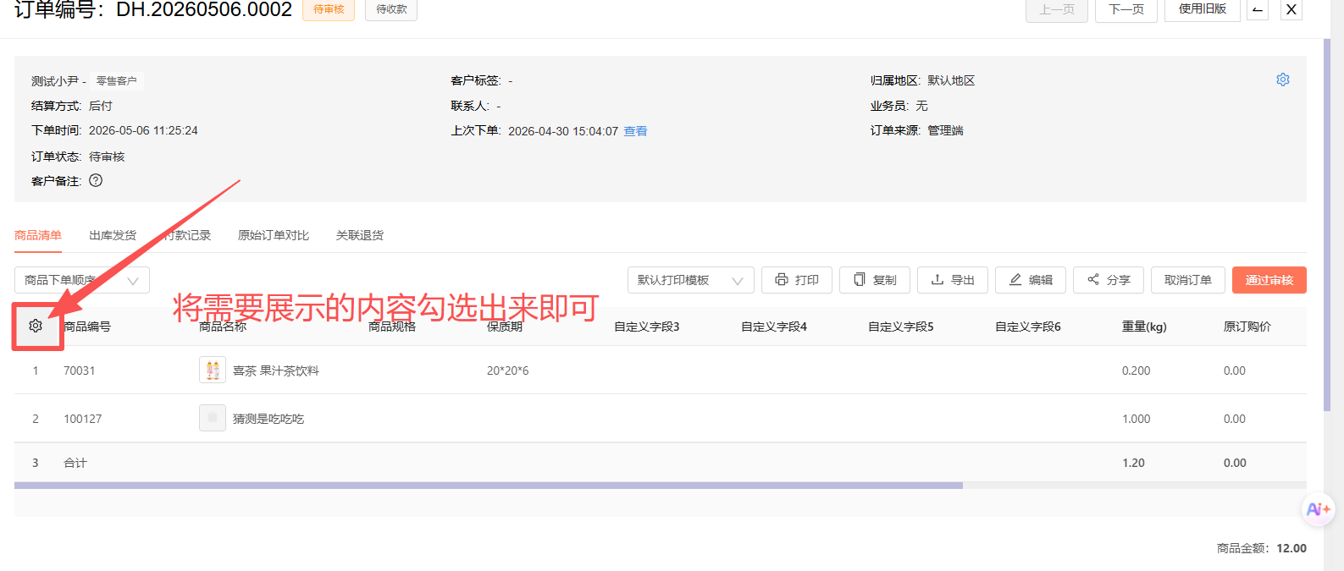Click the vertical page scrollbar
This screenshot has width=1344, height=571.
(x=1327, y=224)
